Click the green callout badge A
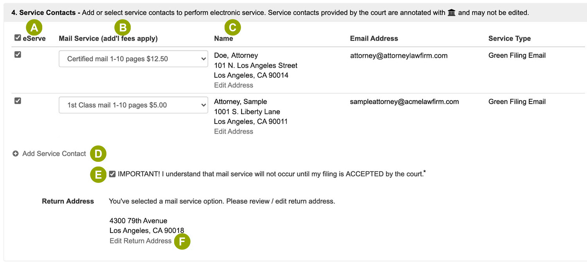The height and width of the screenshot is (265, 587). 34,27
